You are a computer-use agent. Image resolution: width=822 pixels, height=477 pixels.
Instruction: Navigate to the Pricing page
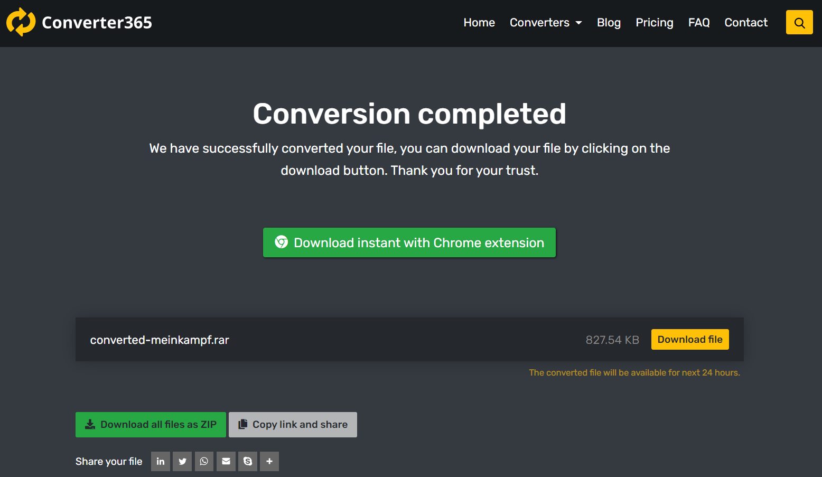(655, 22)
